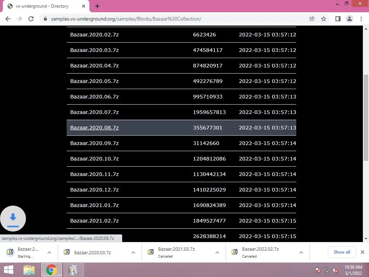Click the Bazaar.2020.04.7z entry

point(94,66)
